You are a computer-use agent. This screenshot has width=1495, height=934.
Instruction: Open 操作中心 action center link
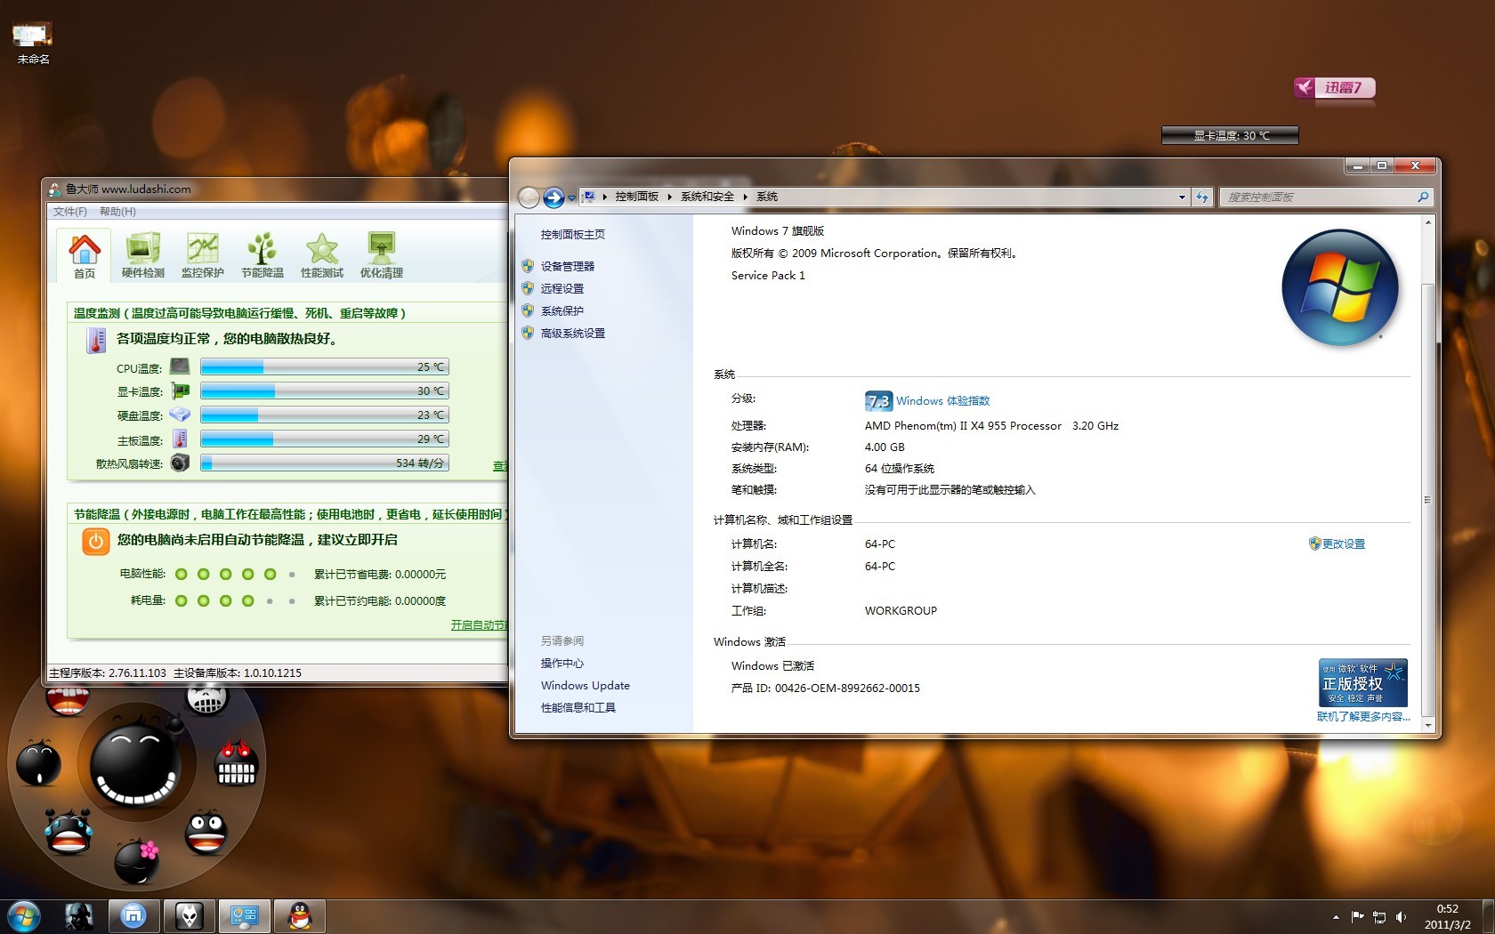pos(562,663)
